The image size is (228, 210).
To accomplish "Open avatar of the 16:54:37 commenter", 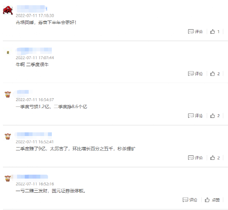I will (x=8, y=95).
